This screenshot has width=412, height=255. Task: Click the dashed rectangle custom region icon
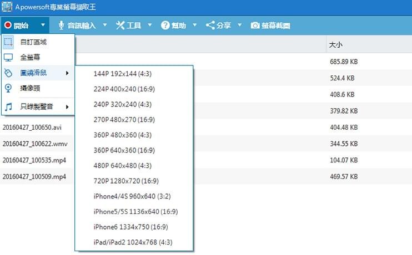[x=8, y=42]
